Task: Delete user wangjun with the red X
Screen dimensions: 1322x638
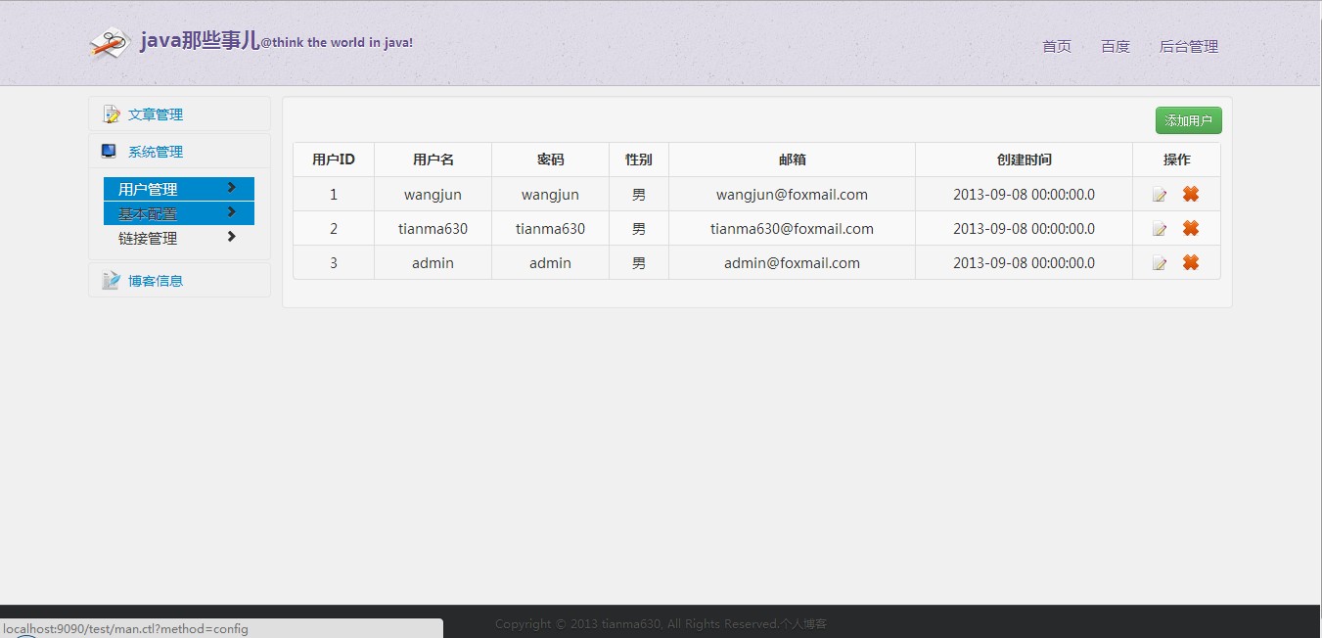Action: point(1191,194)
